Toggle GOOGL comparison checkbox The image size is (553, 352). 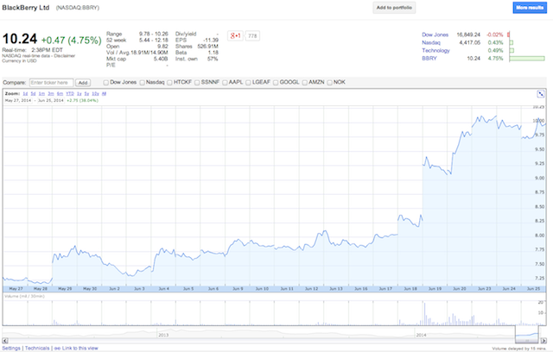pos(276,82)
